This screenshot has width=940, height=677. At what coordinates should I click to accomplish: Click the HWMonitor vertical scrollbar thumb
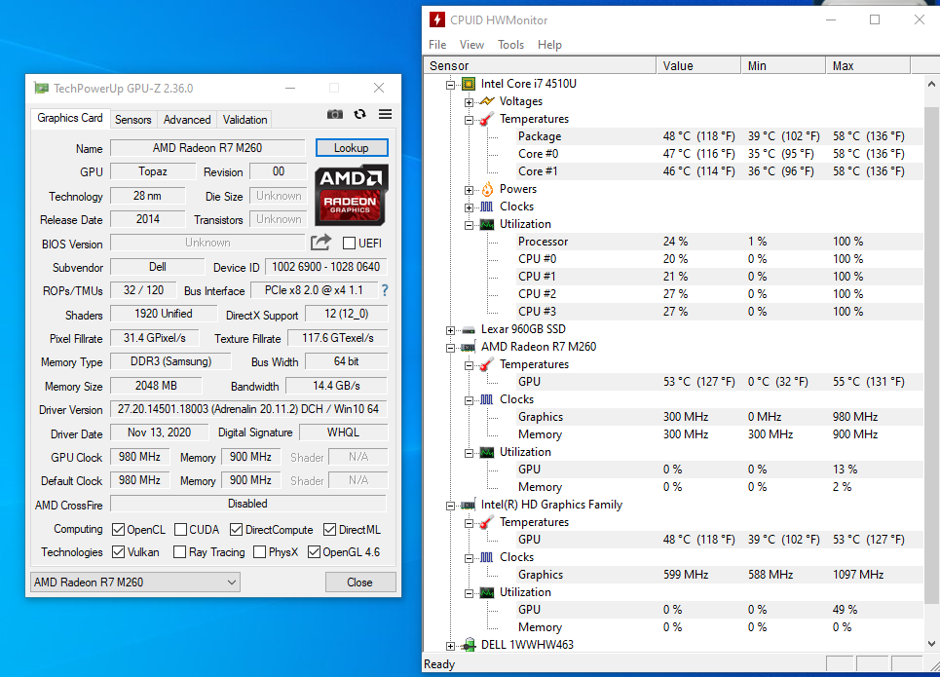point(931,355)
